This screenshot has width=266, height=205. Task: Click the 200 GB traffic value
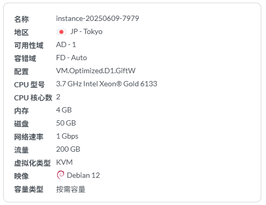click(x=68, y=149)
